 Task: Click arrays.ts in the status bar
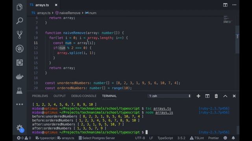pos(66,138)
